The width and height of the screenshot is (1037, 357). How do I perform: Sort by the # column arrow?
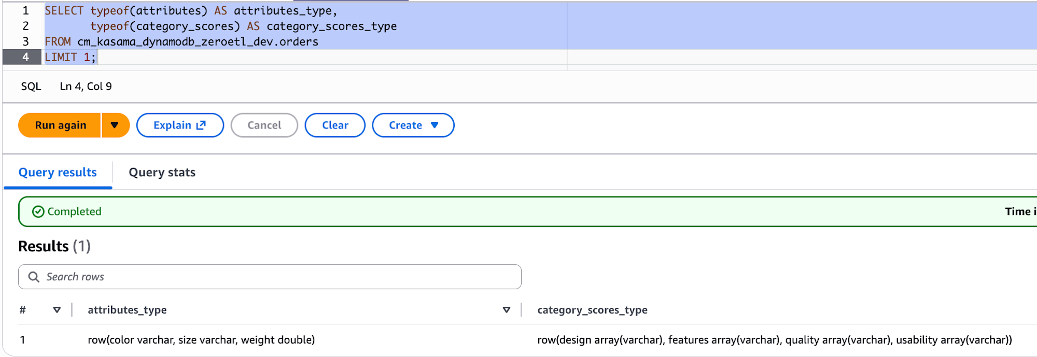[57, 310]
